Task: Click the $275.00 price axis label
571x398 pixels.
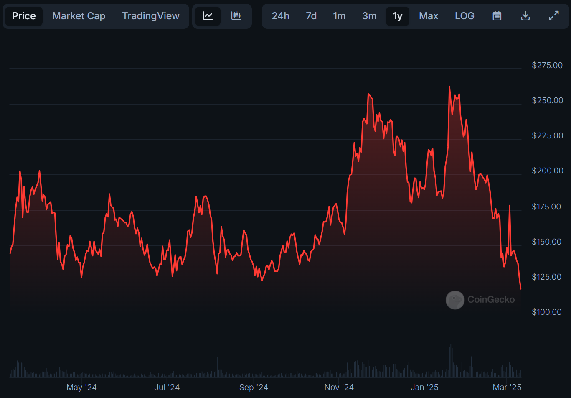Action: [547, 65]
